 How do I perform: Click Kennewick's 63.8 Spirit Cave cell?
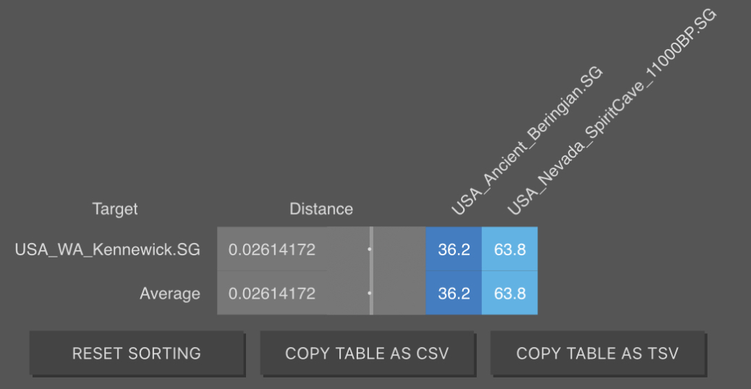pyautogui.click(x=509, y=249)
